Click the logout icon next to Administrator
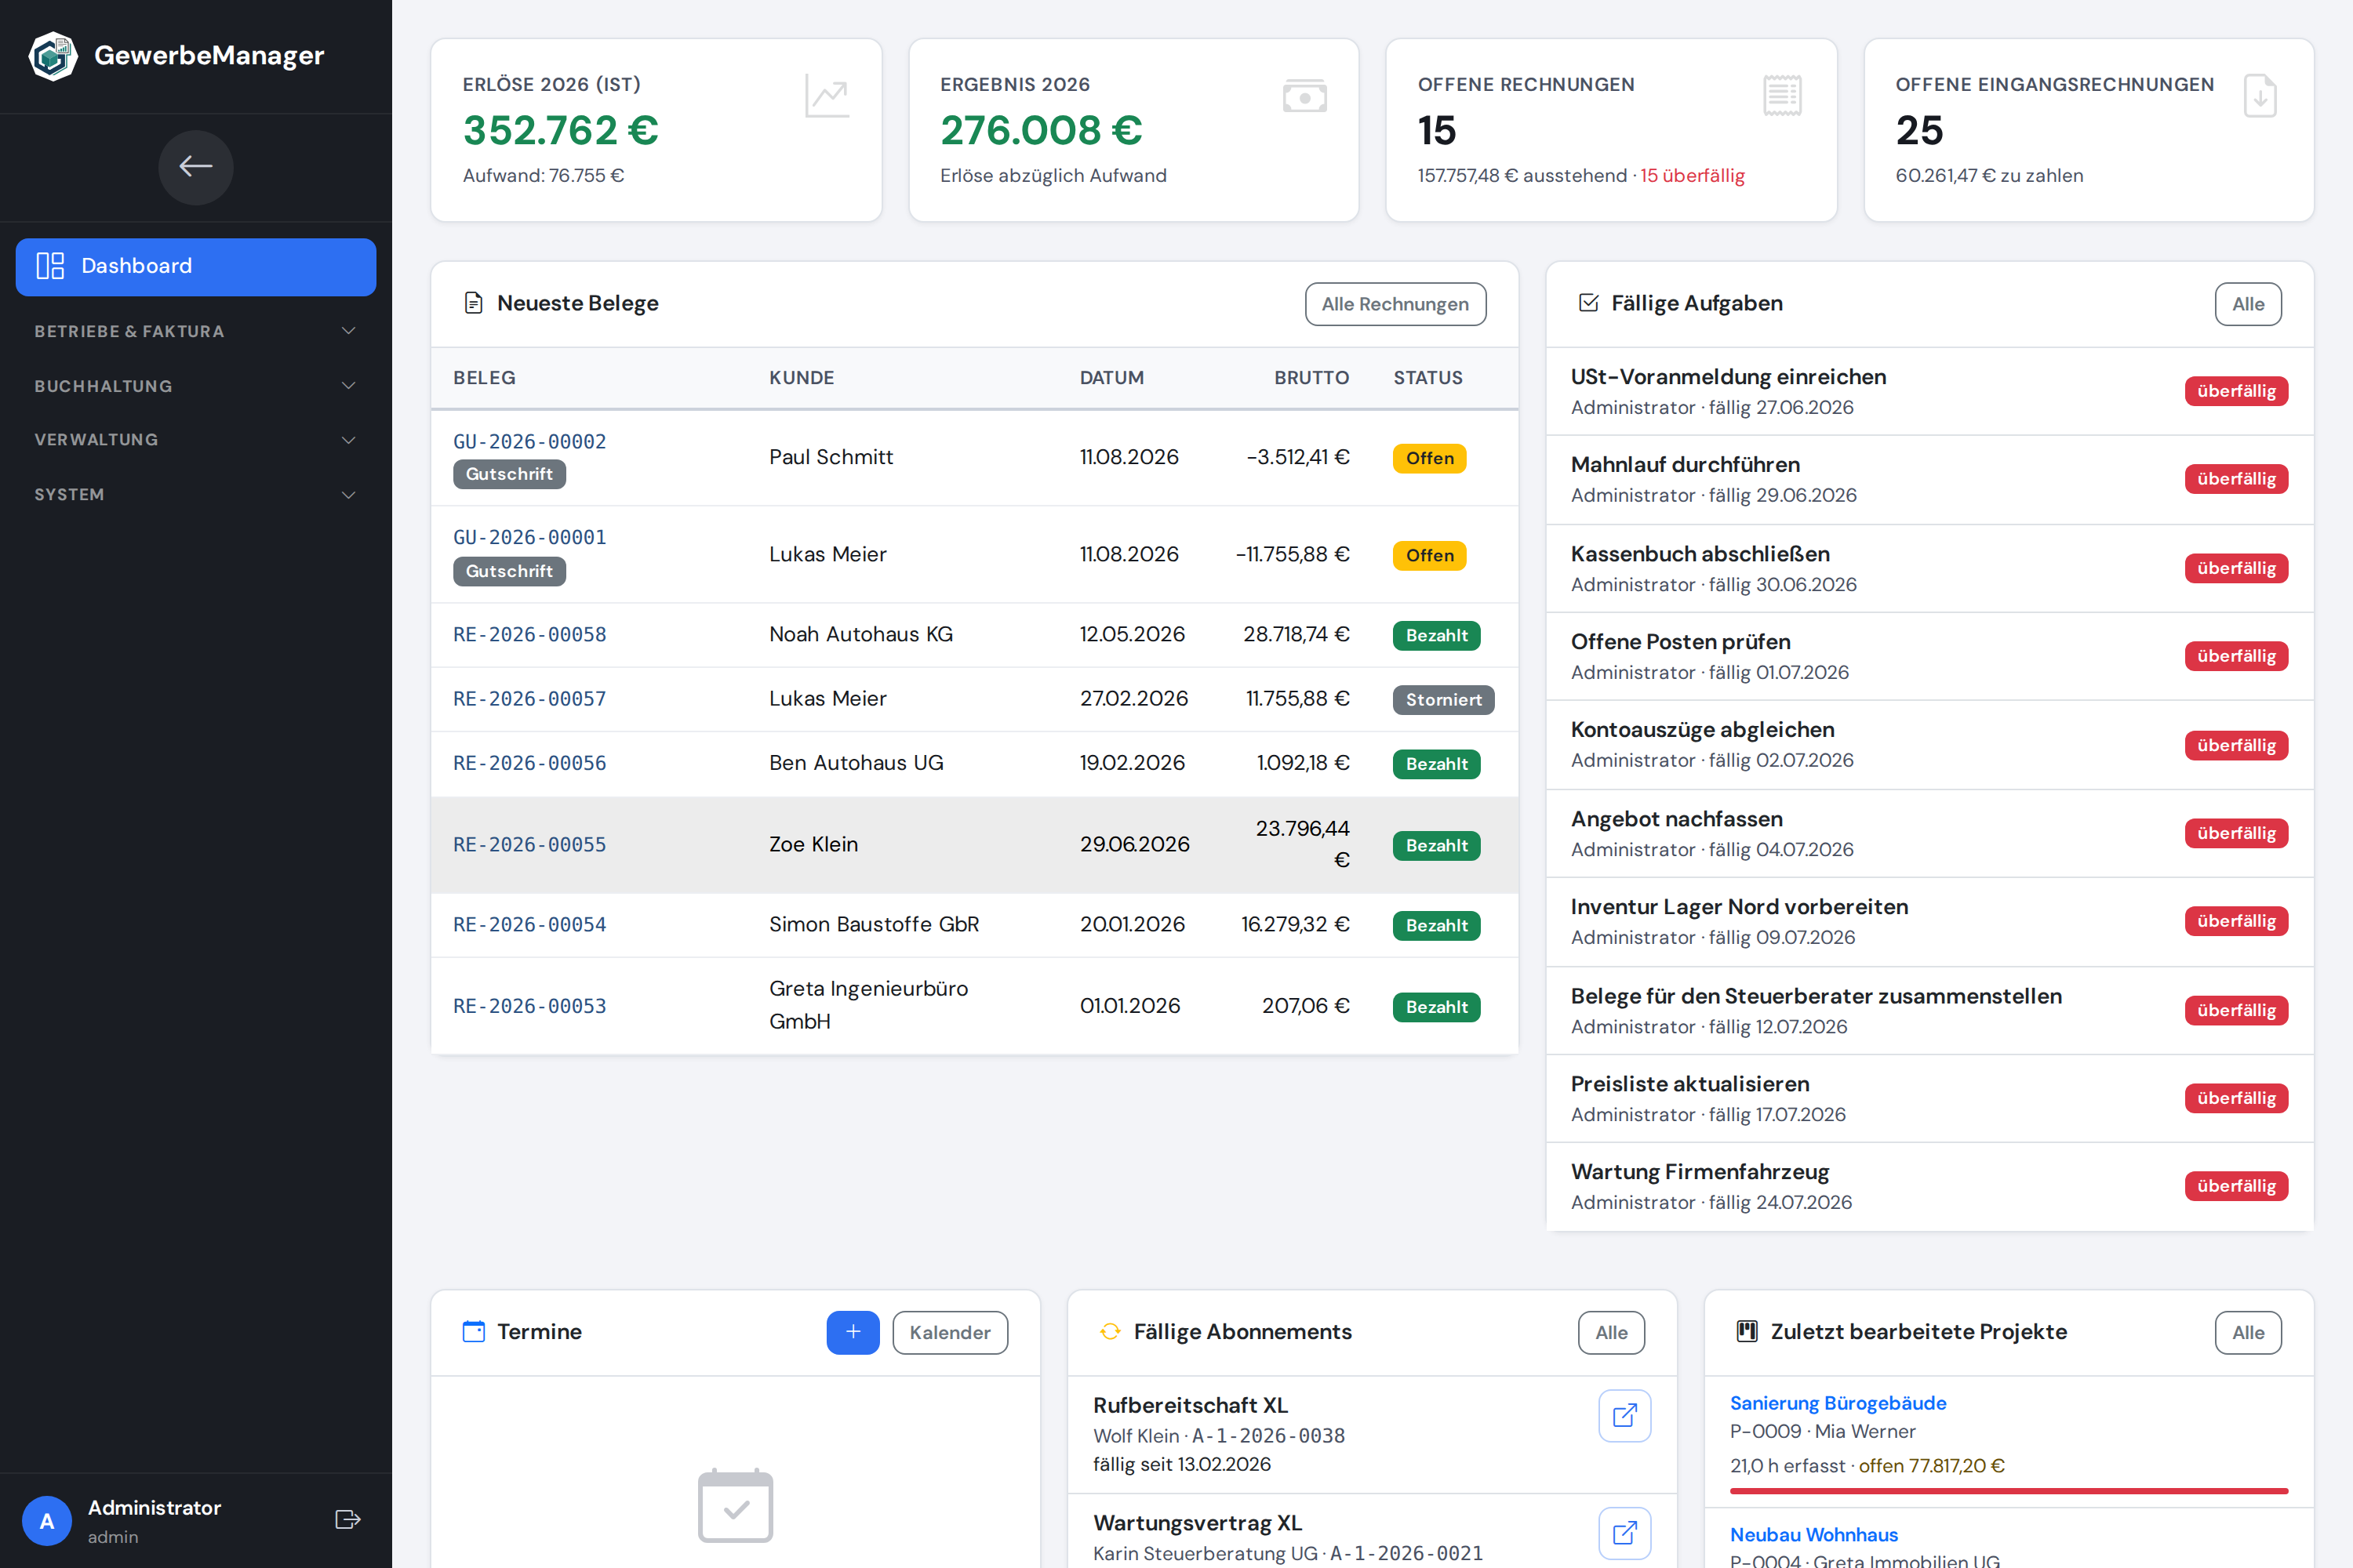This screenshot has width=2353, height=1568. coord(347,1520)
